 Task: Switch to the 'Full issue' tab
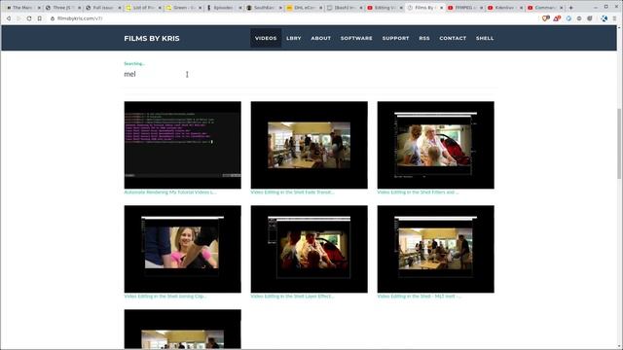pyautogui.click(x=103, y=8)
